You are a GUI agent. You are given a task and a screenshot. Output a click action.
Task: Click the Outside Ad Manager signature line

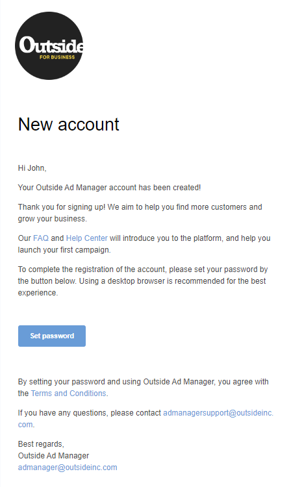[x=53, y=456]
